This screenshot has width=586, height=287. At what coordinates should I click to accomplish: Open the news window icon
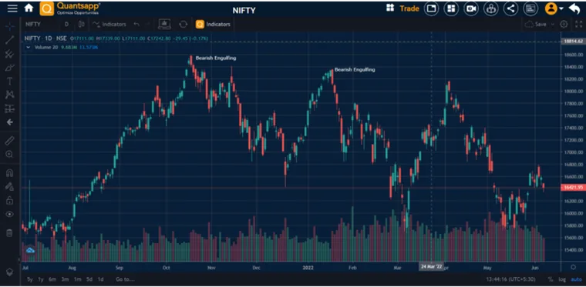click(530, 8)
